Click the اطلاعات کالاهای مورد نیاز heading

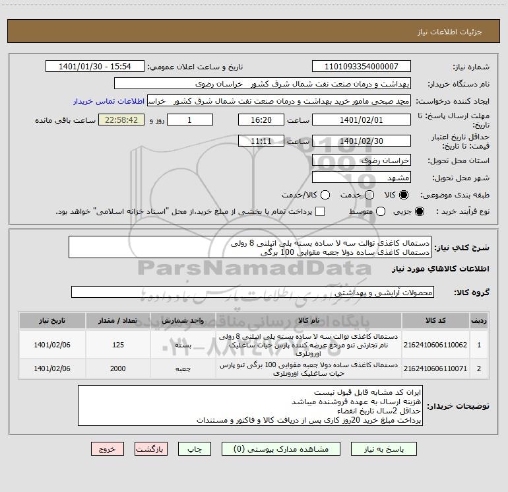440,269
